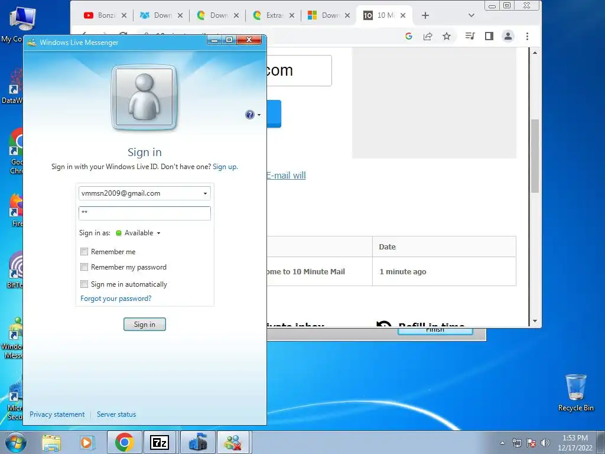Open Chrome three-dot menu
The width and height of the screenshot is (605, 454).
coord(527,36)
